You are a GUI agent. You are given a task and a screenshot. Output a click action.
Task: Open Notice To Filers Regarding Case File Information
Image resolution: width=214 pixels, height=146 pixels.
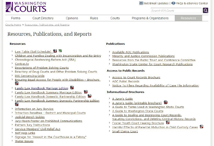155,85
